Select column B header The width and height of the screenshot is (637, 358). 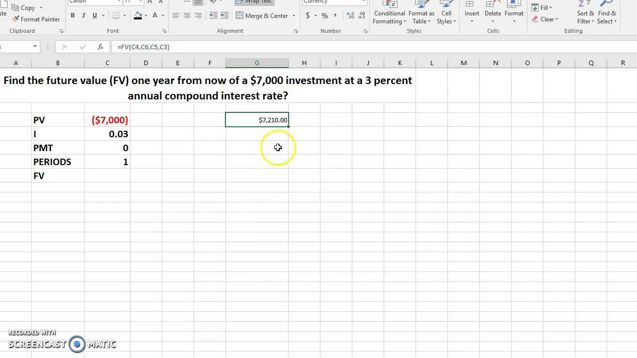click(x=58, y=63)
